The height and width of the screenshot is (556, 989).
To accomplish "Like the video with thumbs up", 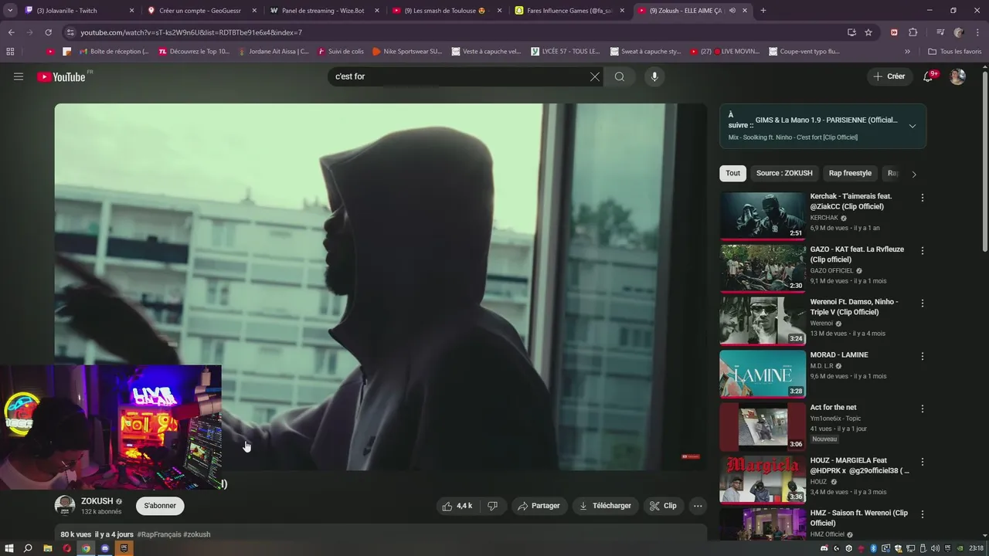I will [x=457, y=506].
